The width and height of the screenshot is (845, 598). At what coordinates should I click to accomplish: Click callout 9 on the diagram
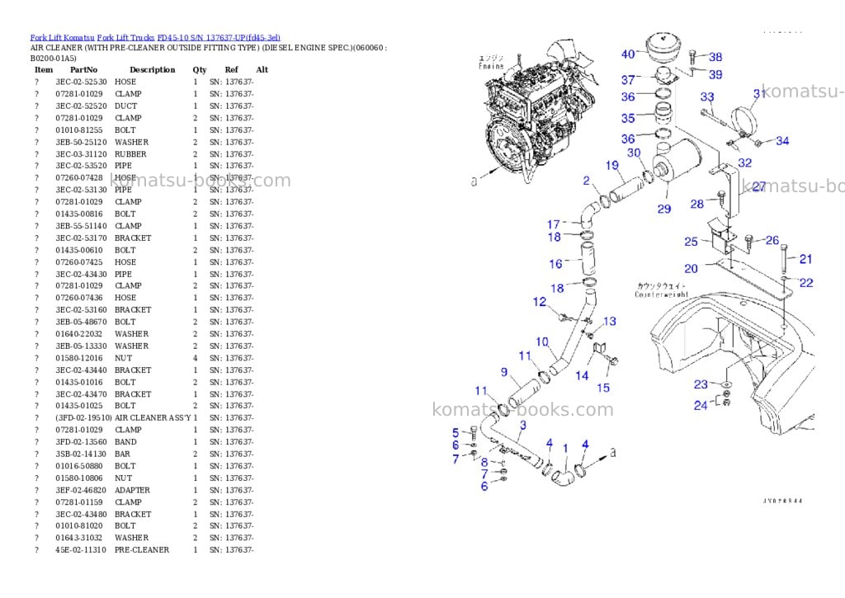click(504, 372)
